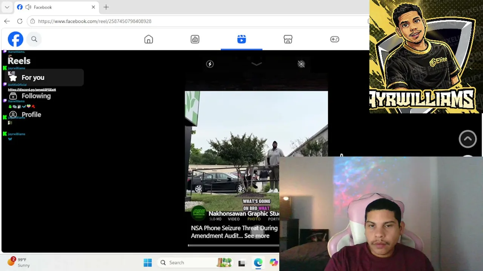Go back using the browser back arrow

(x=7, y=21)
